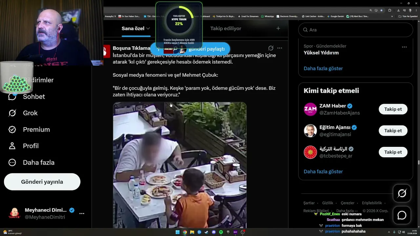Open the taskbar clock and date
Screen dimensions: 420x236
[412, 232]
